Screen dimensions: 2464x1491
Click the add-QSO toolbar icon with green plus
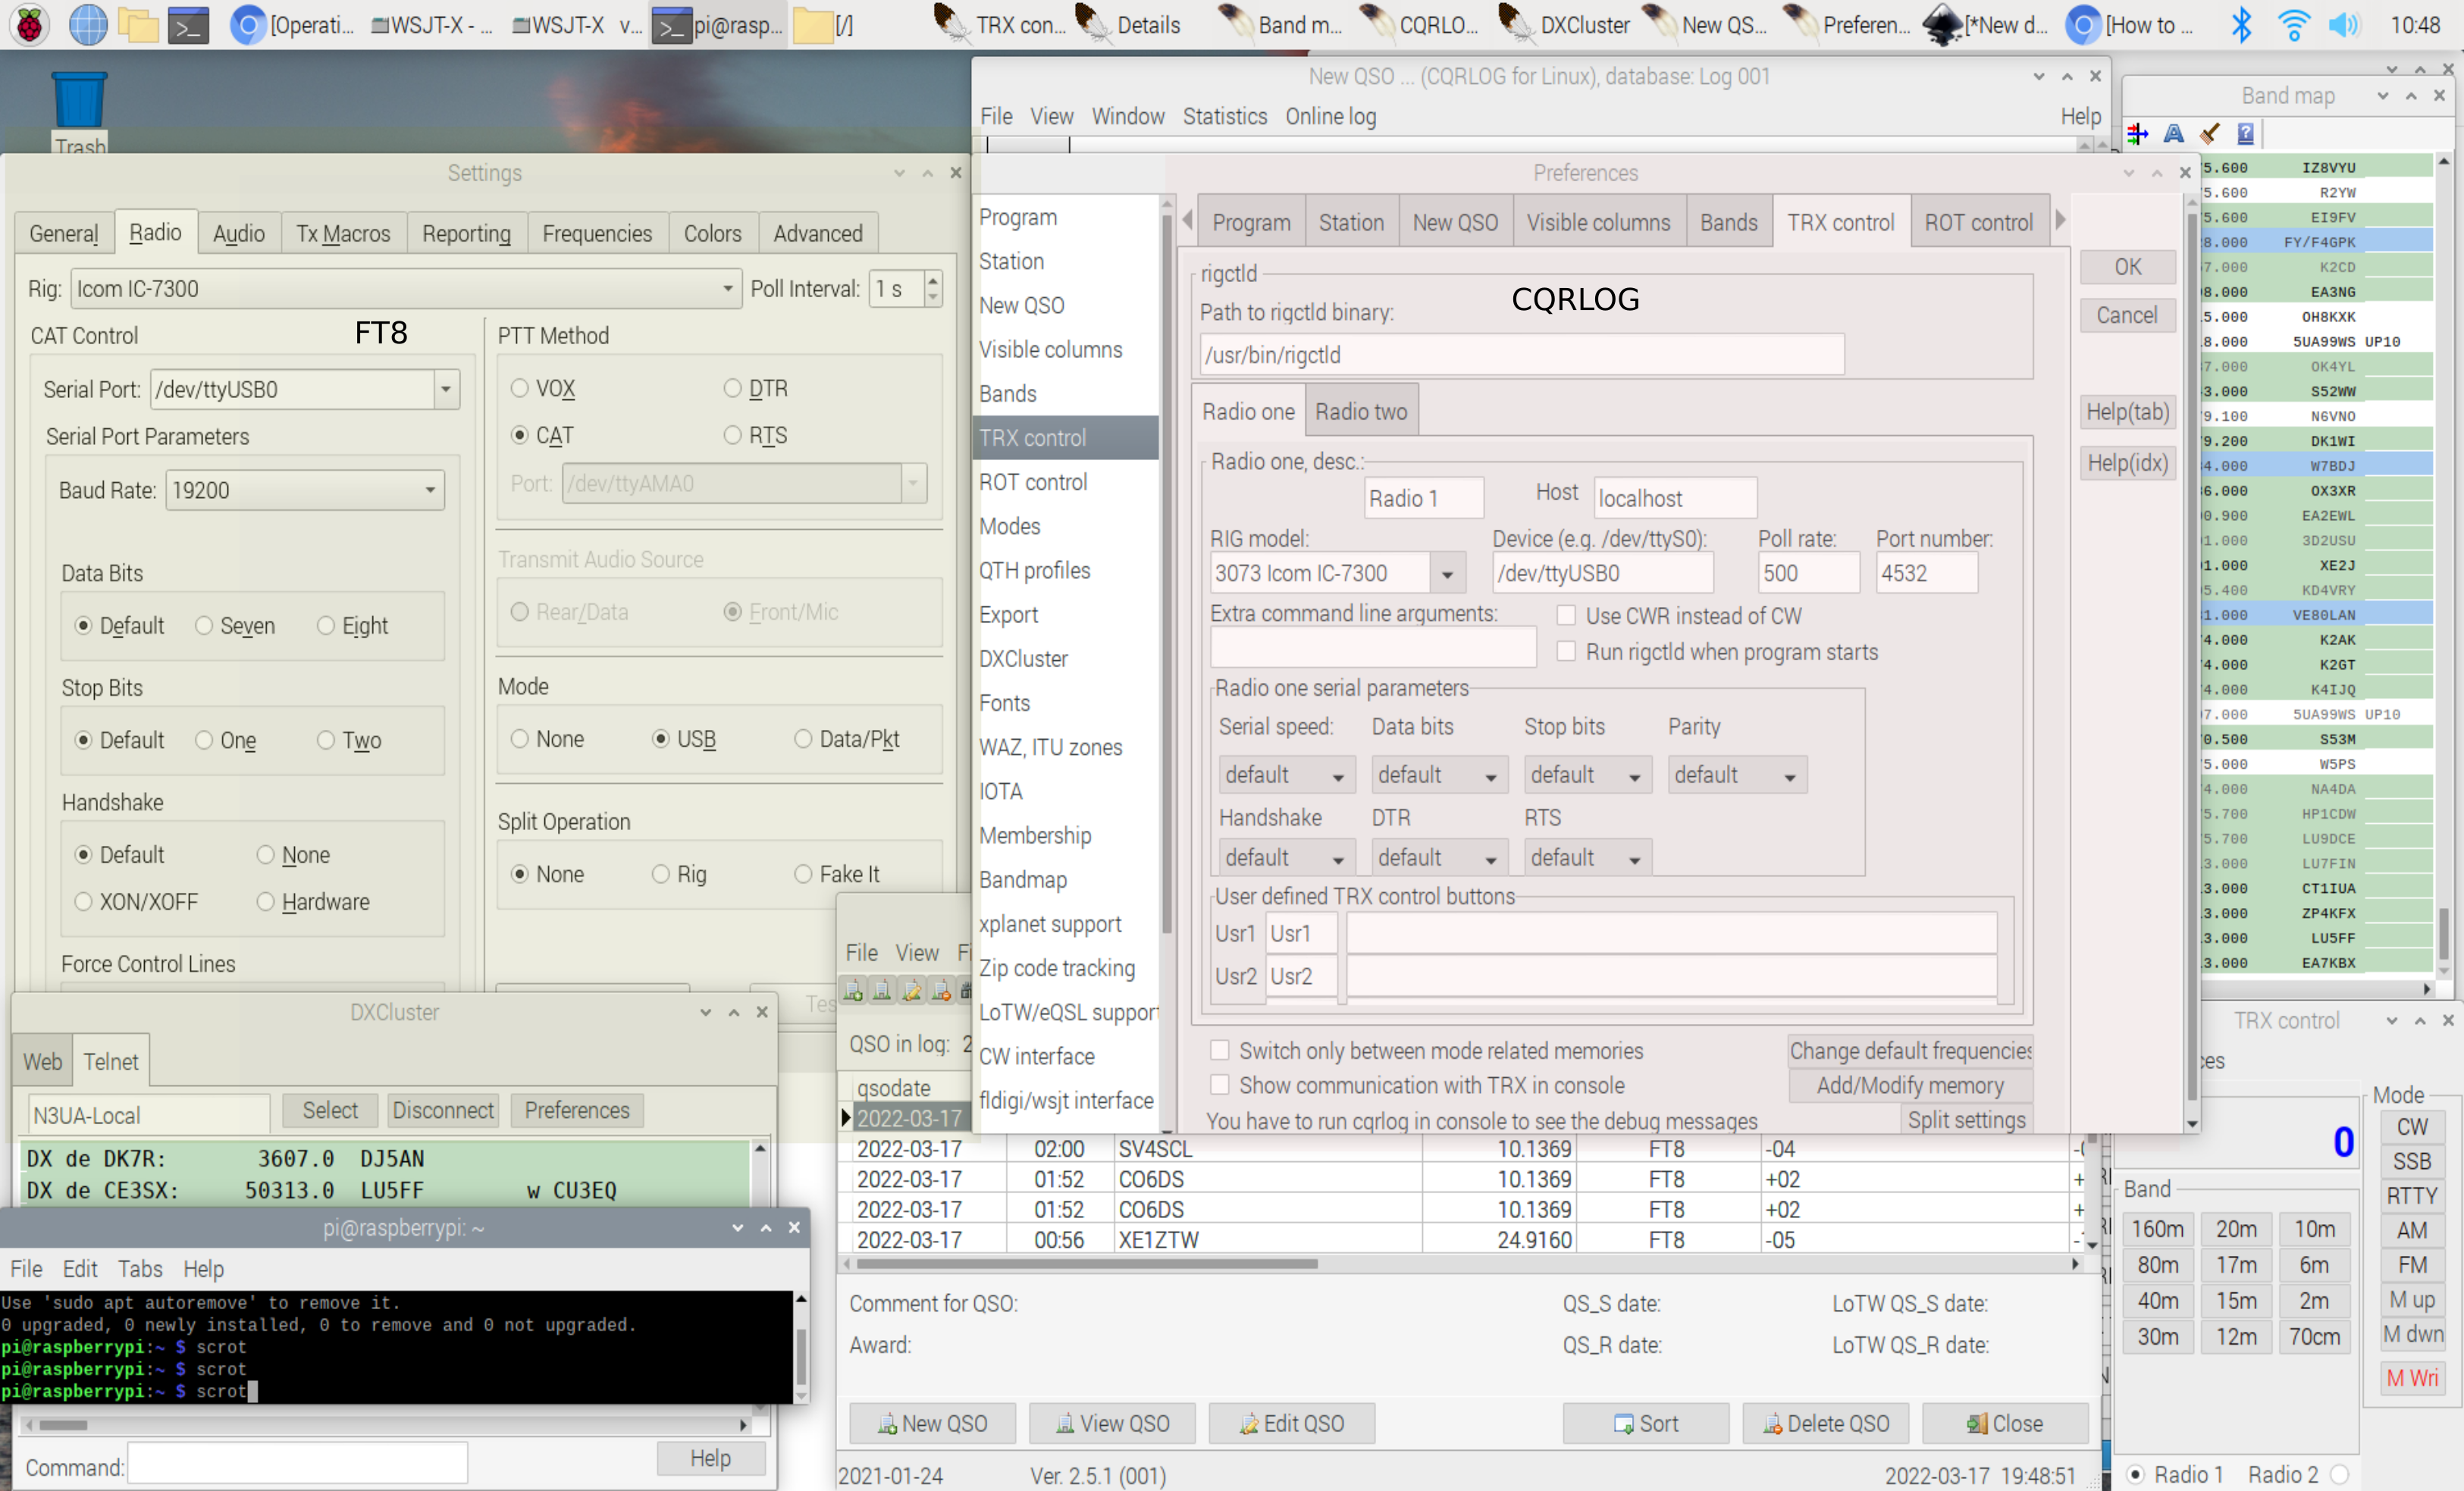tap(853, 990)
